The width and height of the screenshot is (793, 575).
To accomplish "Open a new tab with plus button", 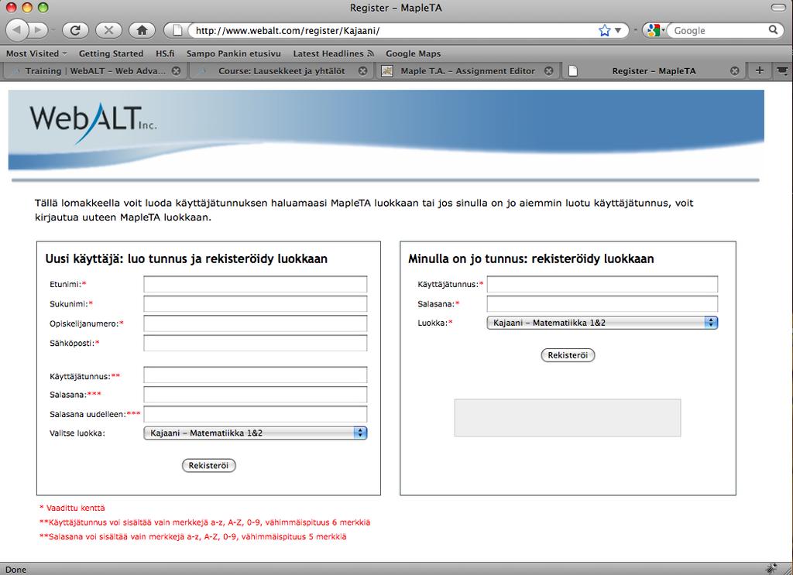I will click(x=759, y=70).
